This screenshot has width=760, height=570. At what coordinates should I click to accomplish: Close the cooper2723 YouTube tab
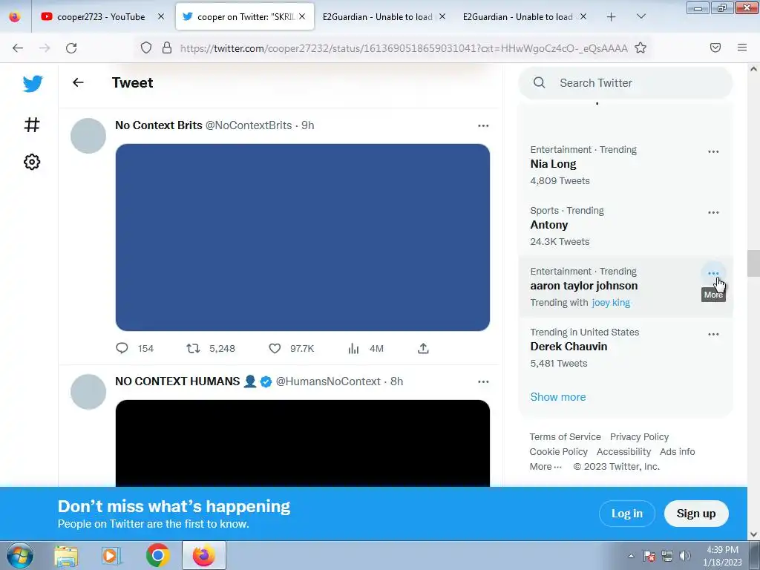click(161, 17)
